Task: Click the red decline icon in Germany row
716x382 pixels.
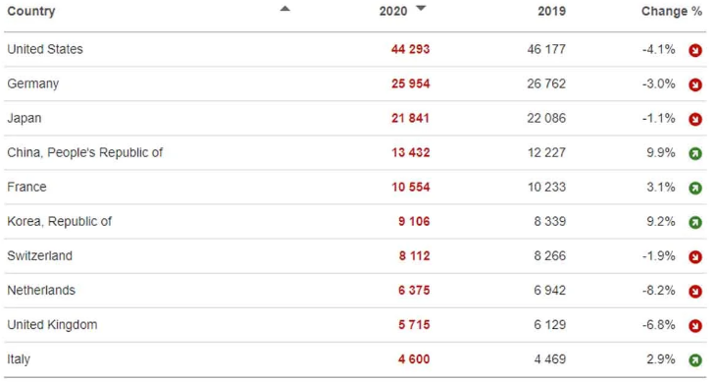Action: click(695, 84)
